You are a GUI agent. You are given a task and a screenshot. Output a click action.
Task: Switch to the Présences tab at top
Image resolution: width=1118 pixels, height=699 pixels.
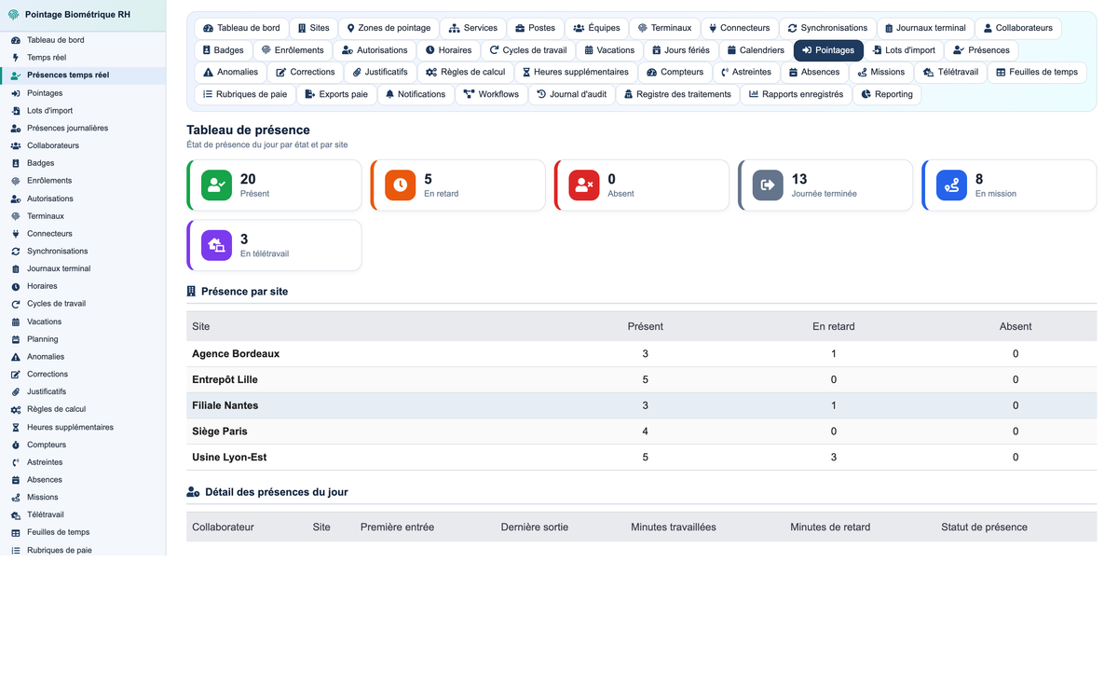click(981, 50)
